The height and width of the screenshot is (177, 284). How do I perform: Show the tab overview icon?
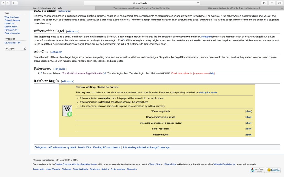click(279, 3)
